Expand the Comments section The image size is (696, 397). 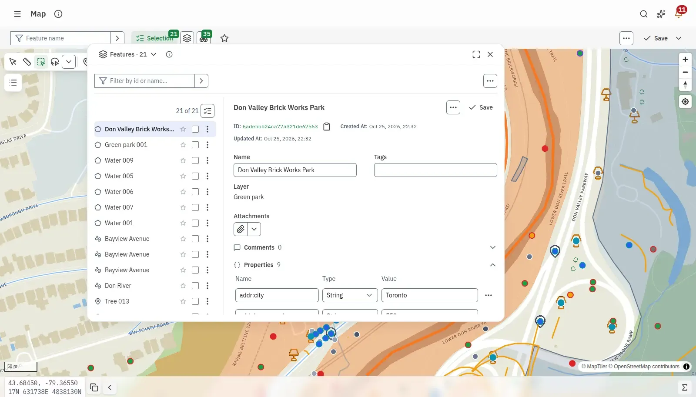click(493, 247)
